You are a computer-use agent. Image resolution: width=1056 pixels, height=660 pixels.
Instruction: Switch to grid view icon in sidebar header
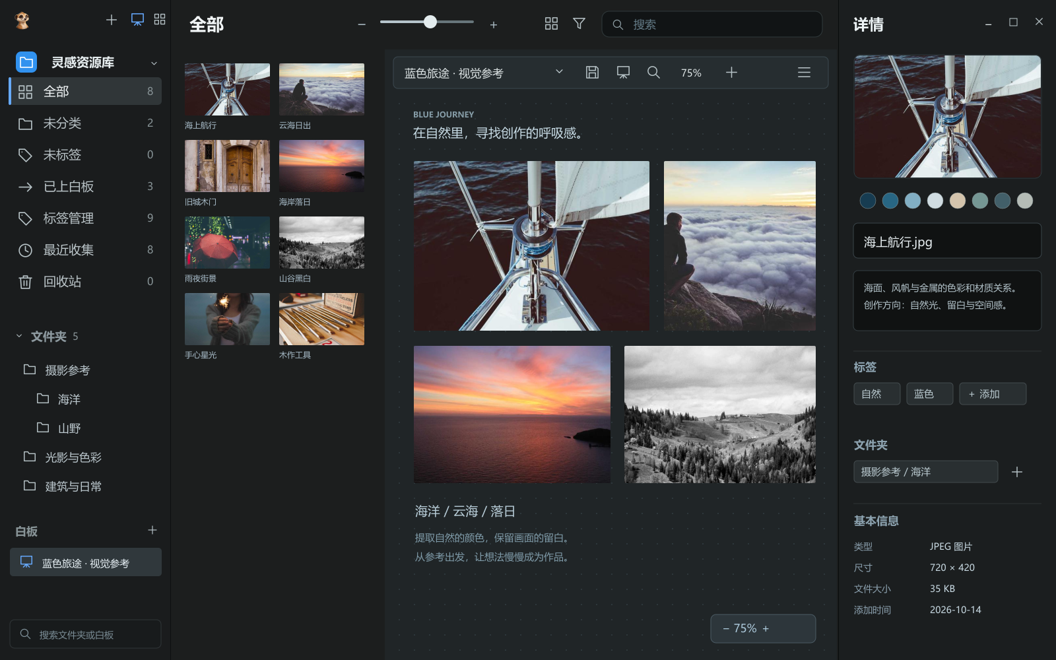point(160,19)
